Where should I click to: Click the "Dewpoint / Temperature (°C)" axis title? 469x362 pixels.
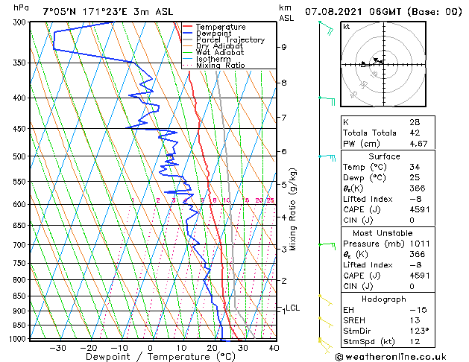[160, 357]
